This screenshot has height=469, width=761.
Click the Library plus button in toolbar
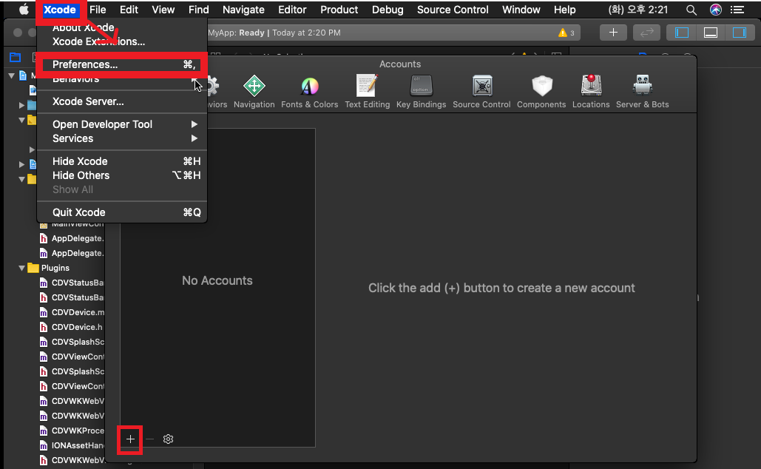[613, 33]
